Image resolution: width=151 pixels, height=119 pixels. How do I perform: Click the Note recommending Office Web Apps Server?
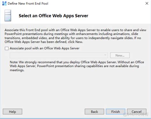click(x=77, y=66)
